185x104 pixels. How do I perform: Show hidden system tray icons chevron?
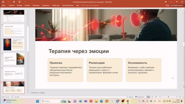(x=139, y=101)
